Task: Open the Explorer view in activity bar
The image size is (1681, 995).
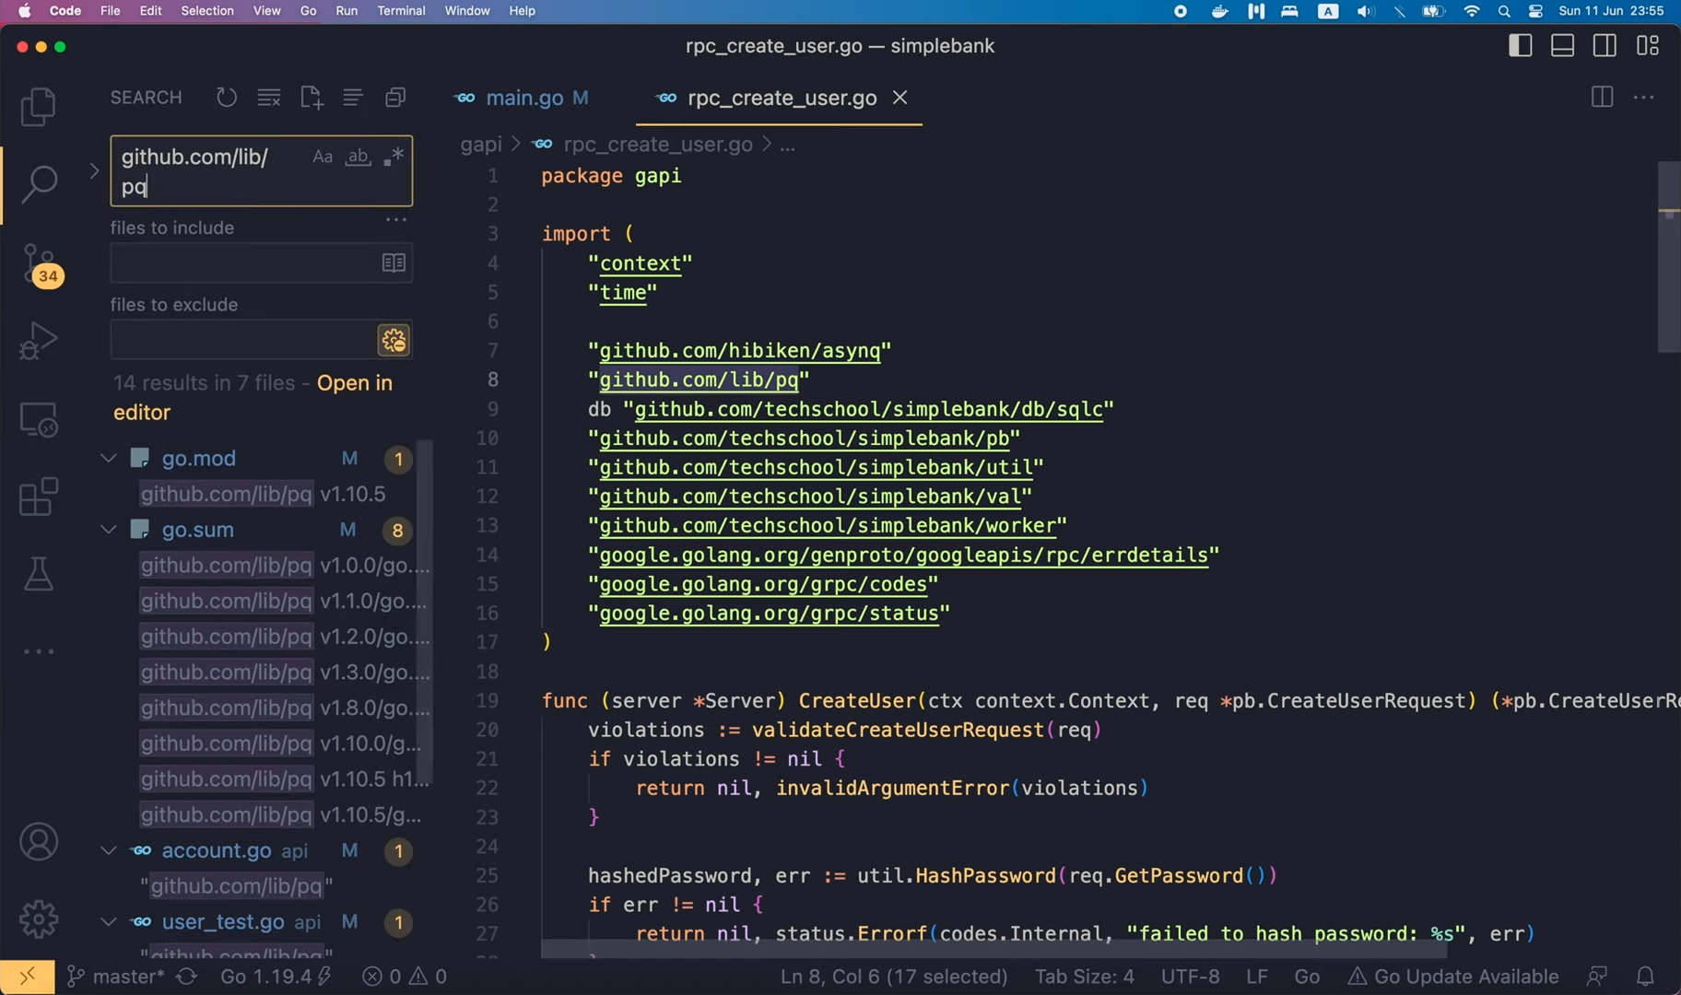Action: click(39, 106)
